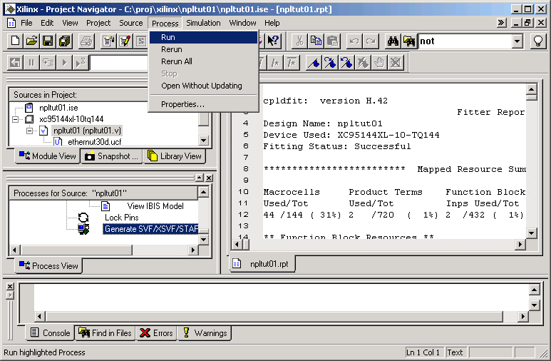
Task: Show the Console output tab
Action: (50, 333)
